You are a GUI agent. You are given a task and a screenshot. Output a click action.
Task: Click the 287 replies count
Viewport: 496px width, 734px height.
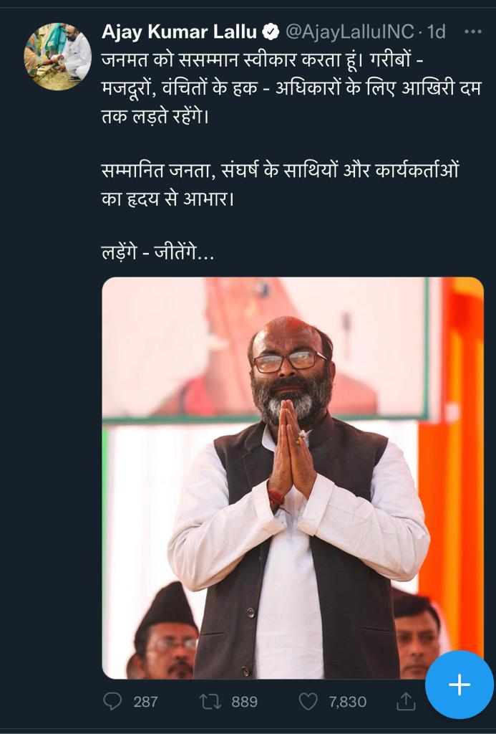click(145, 702)
